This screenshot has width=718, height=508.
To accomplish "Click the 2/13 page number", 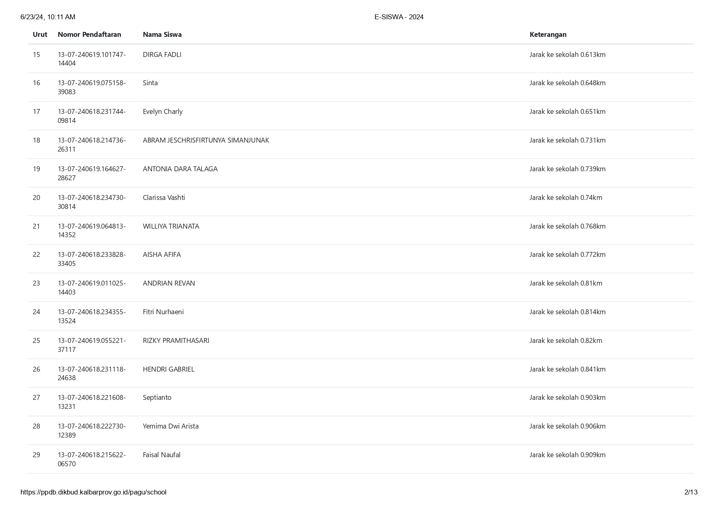I will [x=691, y=492].
